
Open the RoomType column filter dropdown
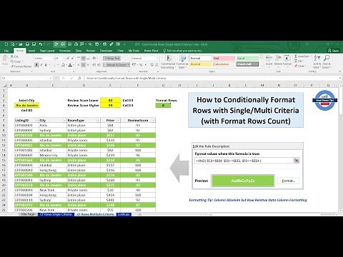(x=98, y=121)
